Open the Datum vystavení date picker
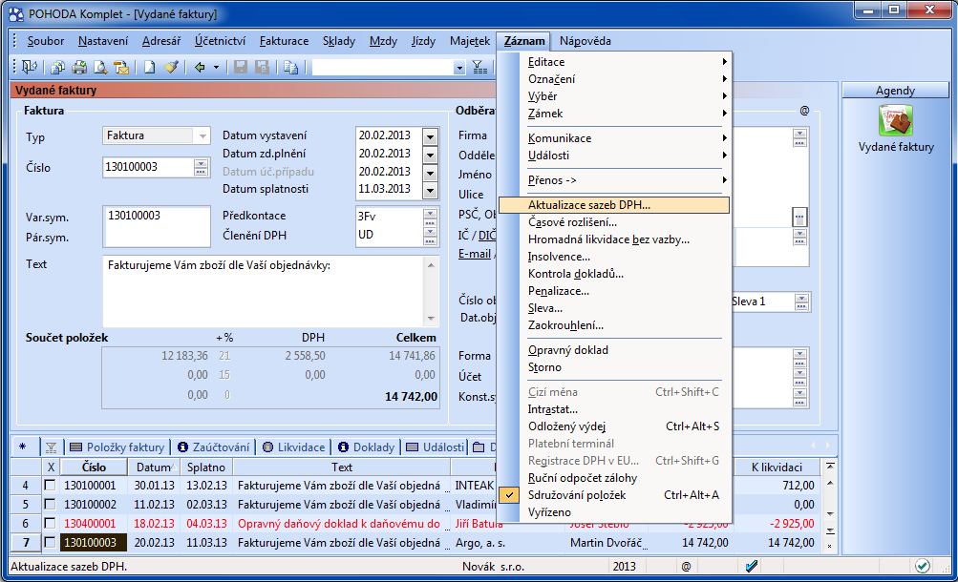 tap(430, 136)
